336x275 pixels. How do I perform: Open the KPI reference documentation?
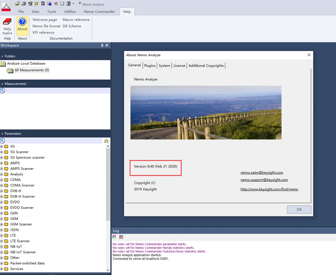(43, 33)
